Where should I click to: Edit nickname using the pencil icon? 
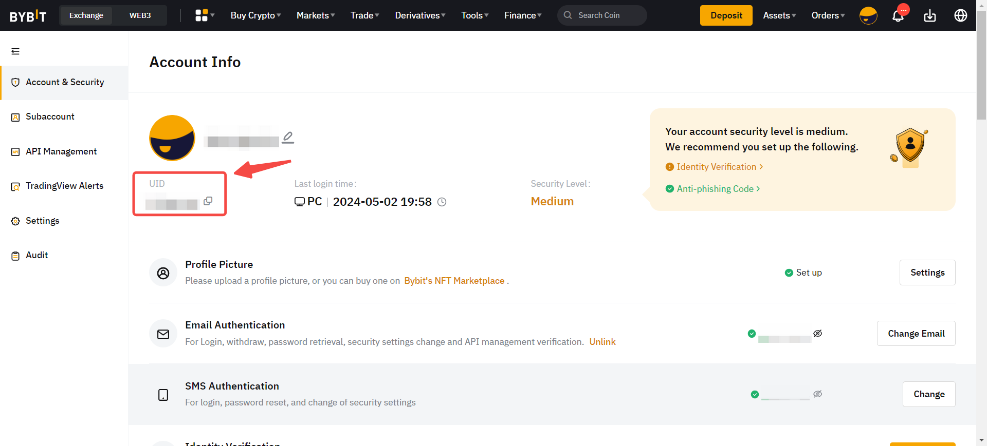[288, 138]
